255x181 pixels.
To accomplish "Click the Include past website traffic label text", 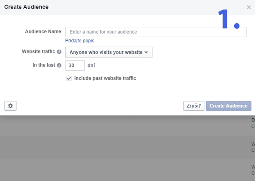I will pyautogui.click(x=105, y=78).
